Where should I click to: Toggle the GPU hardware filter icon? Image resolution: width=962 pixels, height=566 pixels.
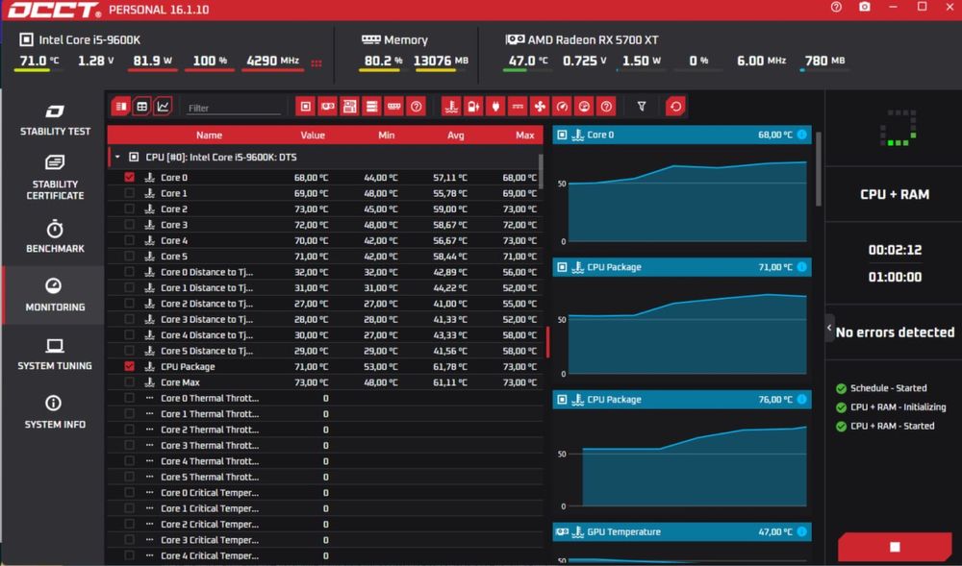click(x=328, y=107)
